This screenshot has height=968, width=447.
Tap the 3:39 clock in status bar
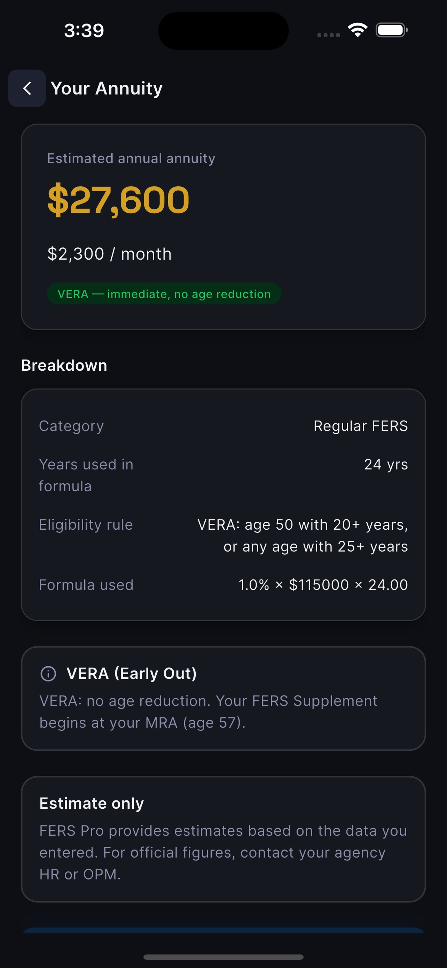(84, 30)
